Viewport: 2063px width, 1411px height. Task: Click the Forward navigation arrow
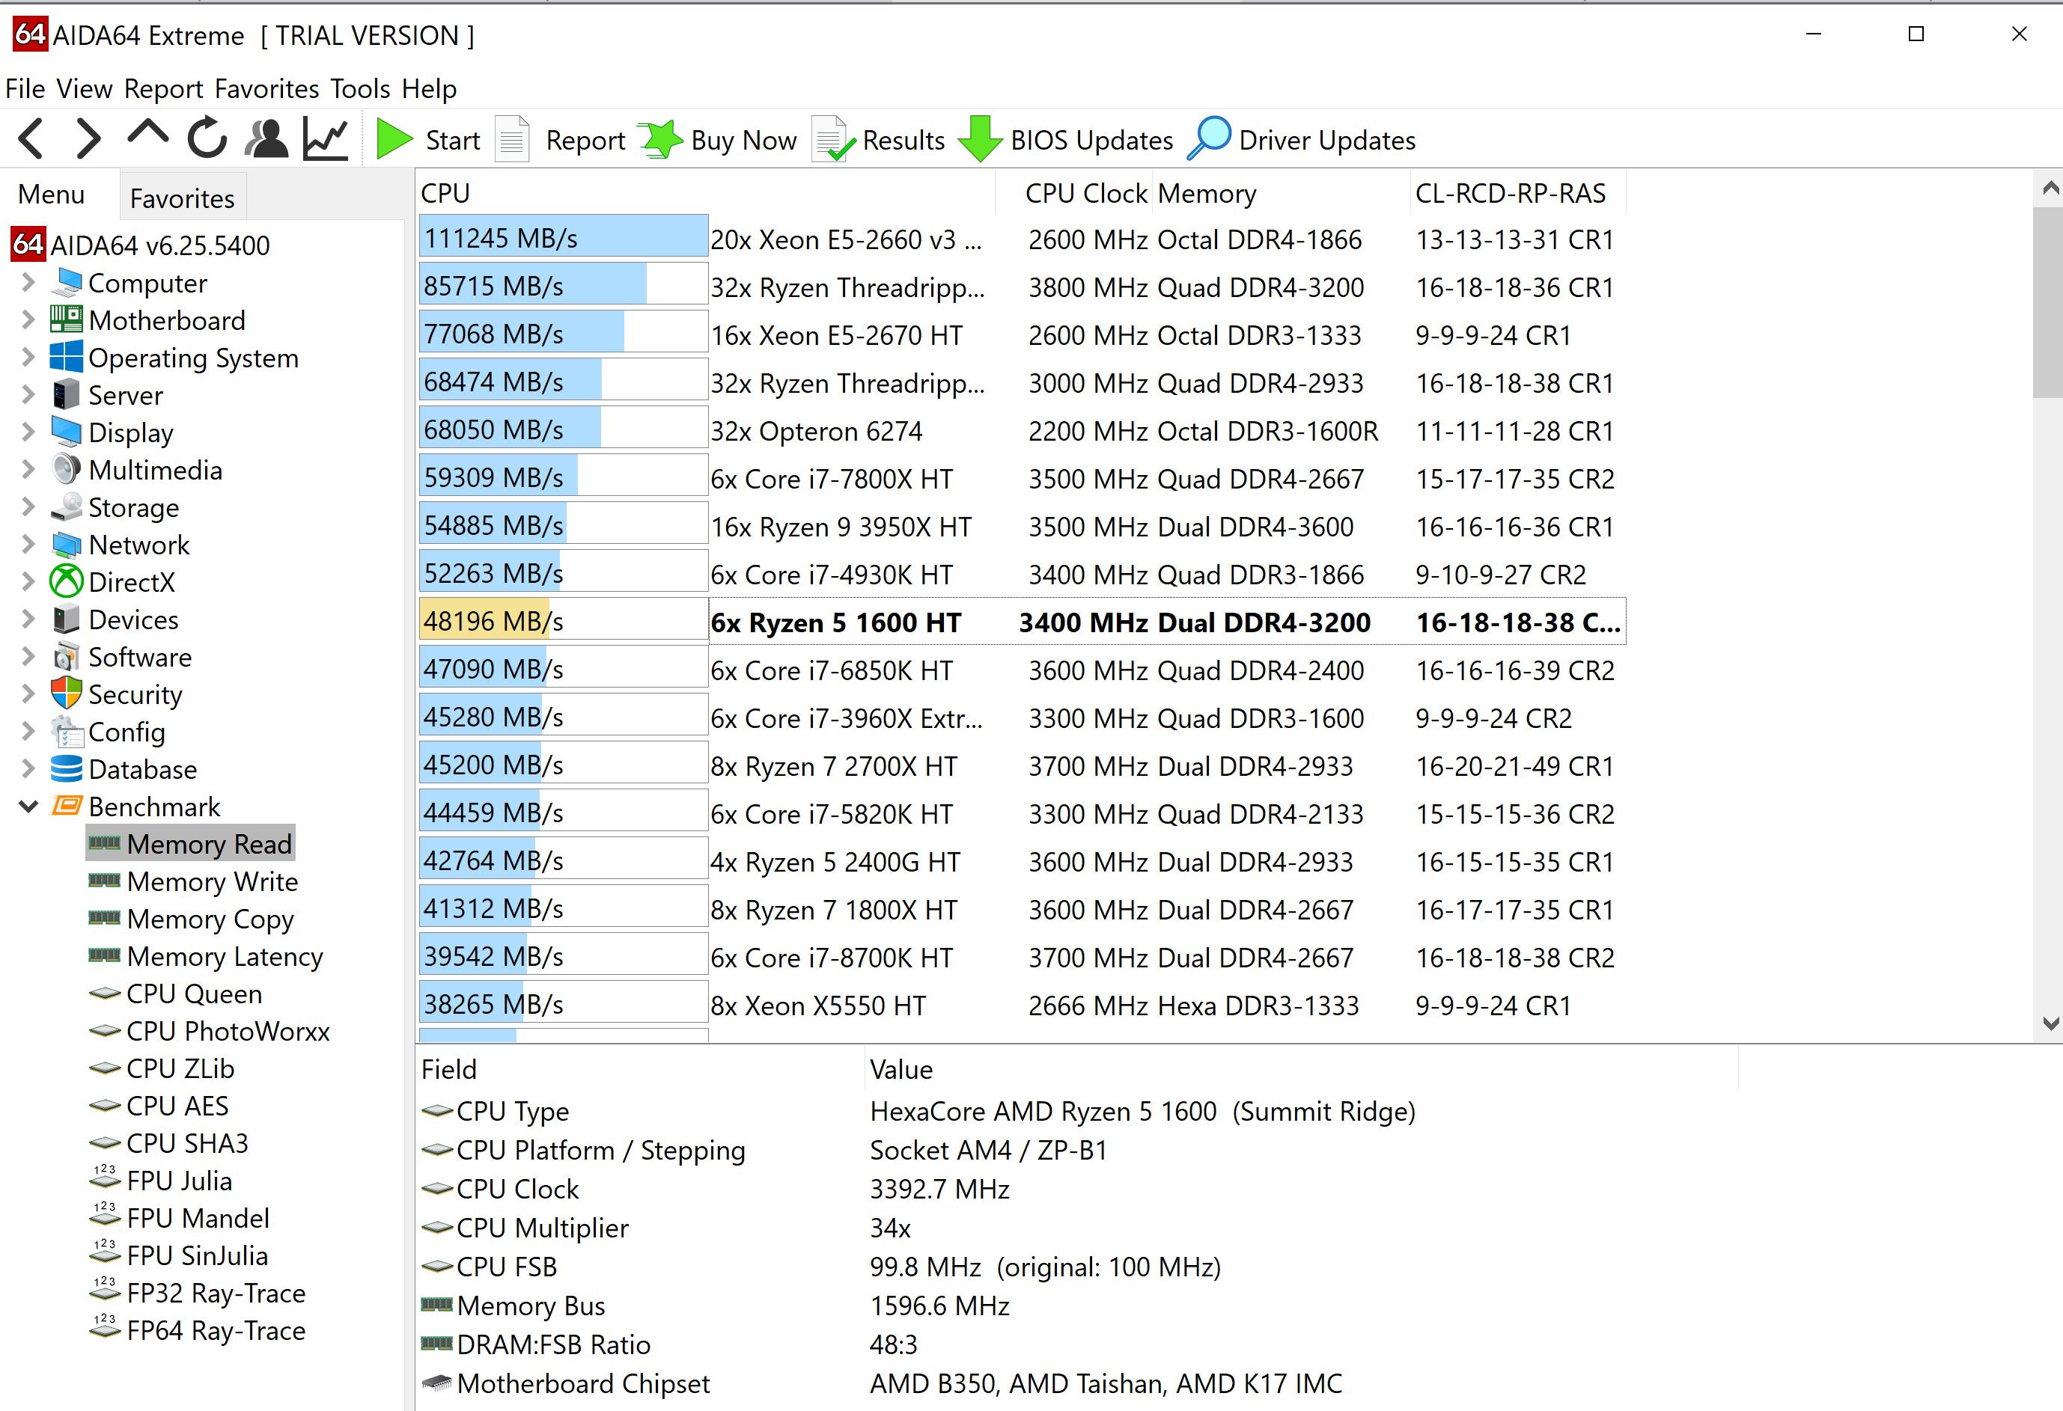(x=88, y=139)
